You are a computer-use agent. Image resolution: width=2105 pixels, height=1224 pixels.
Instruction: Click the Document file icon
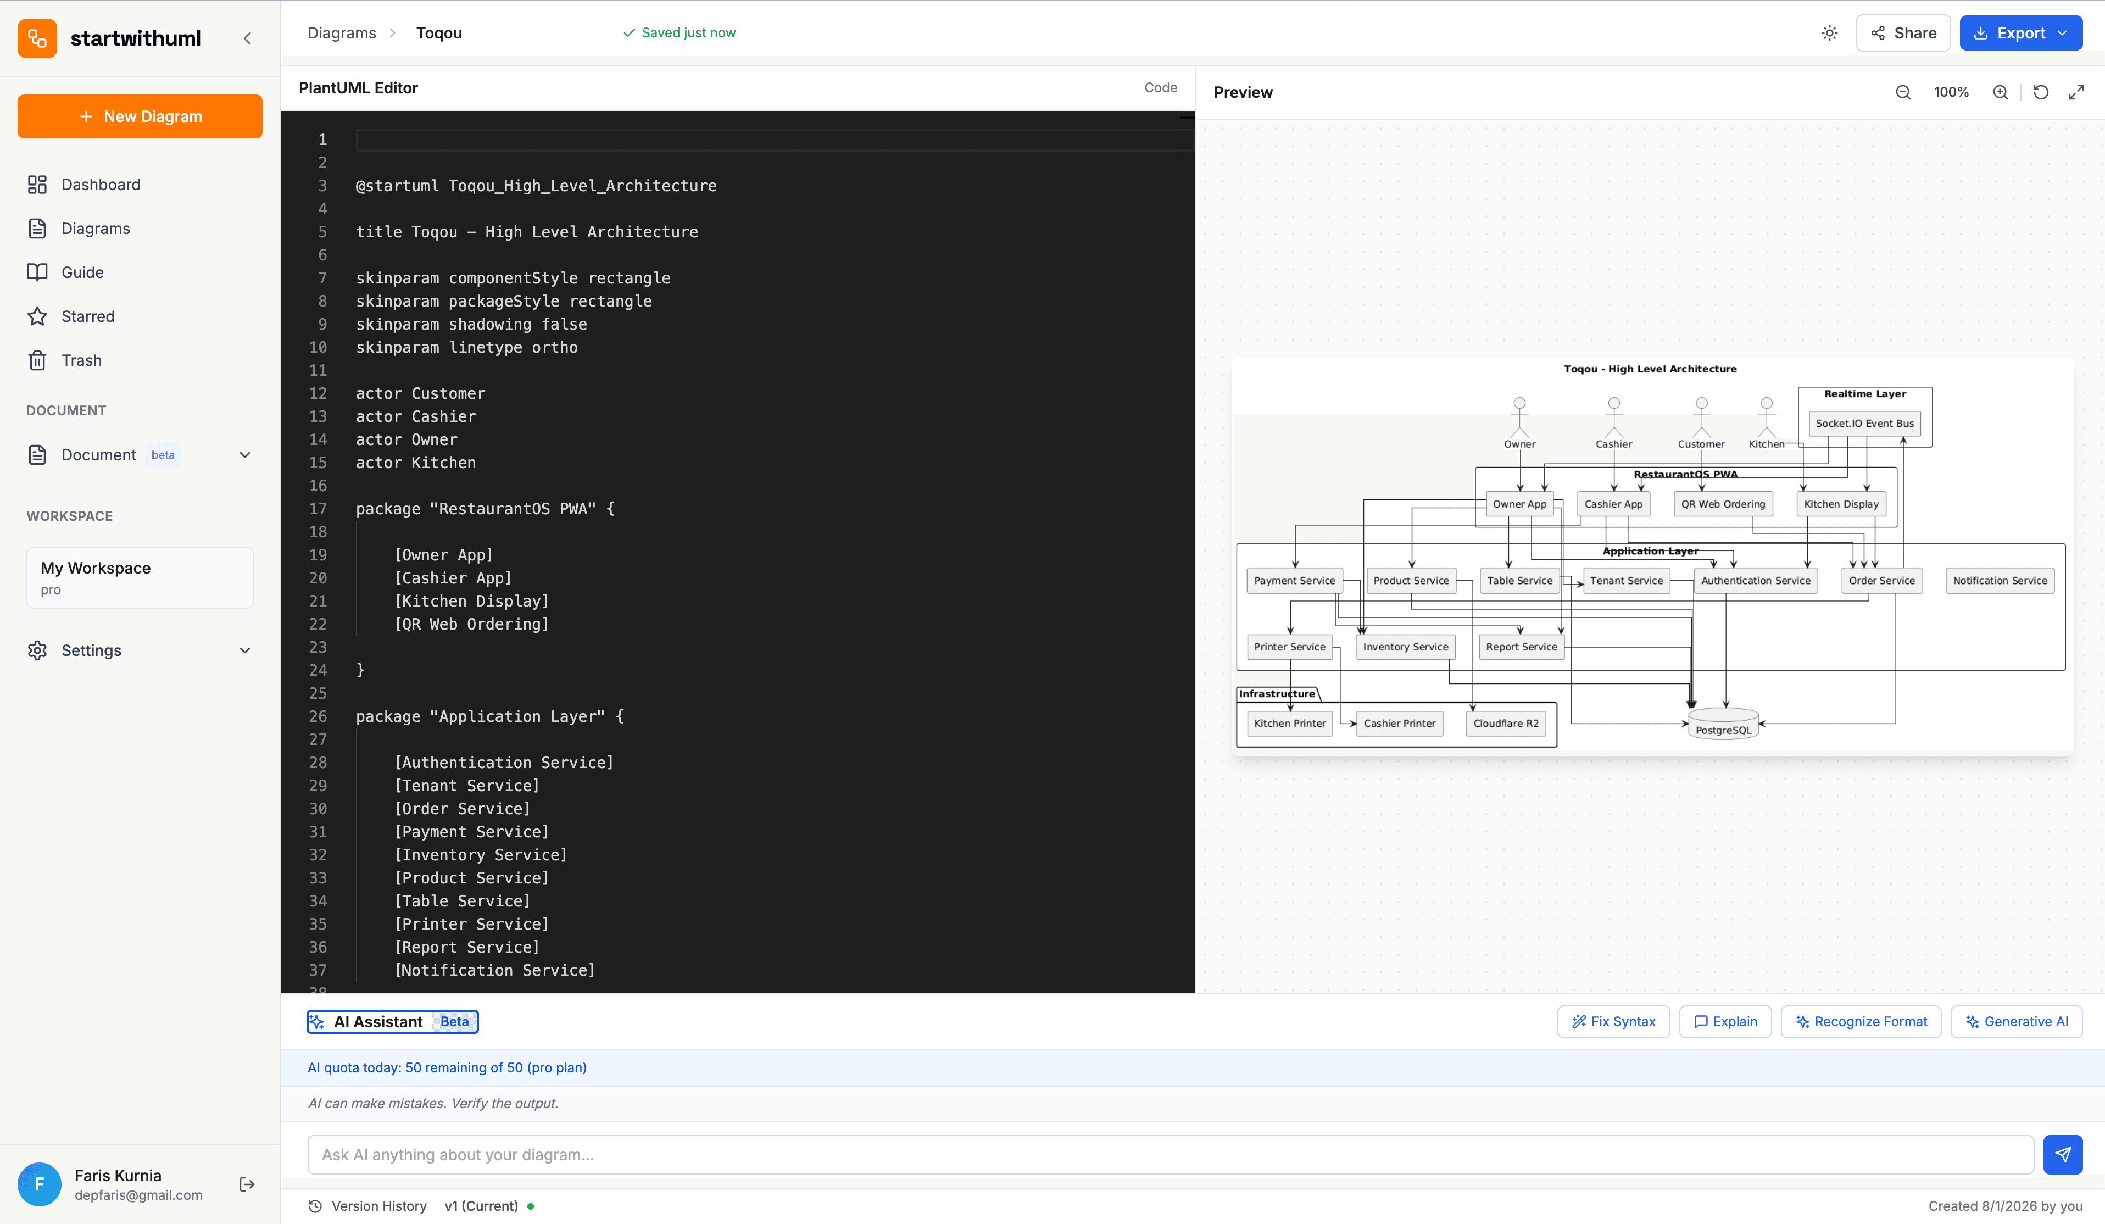[37, 454]
